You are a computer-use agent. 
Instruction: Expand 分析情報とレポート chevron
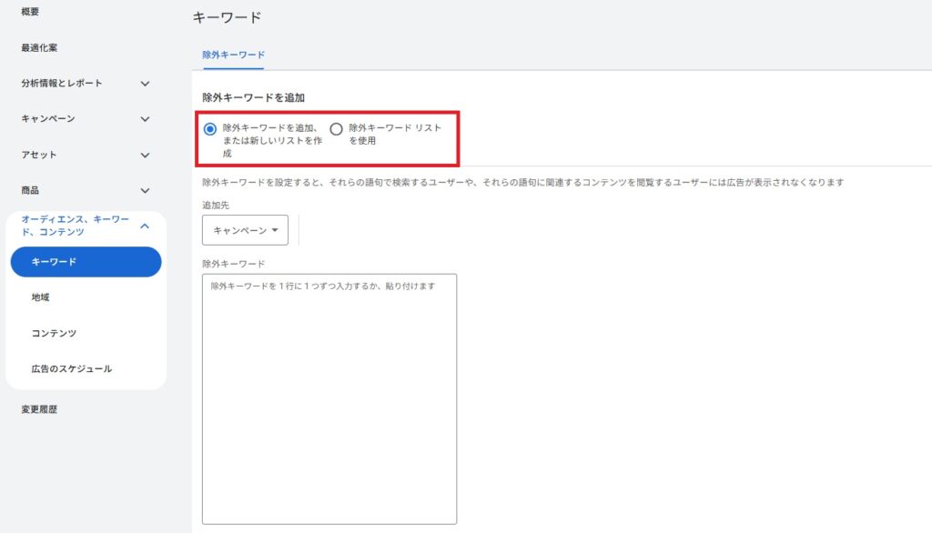[145, 84]
